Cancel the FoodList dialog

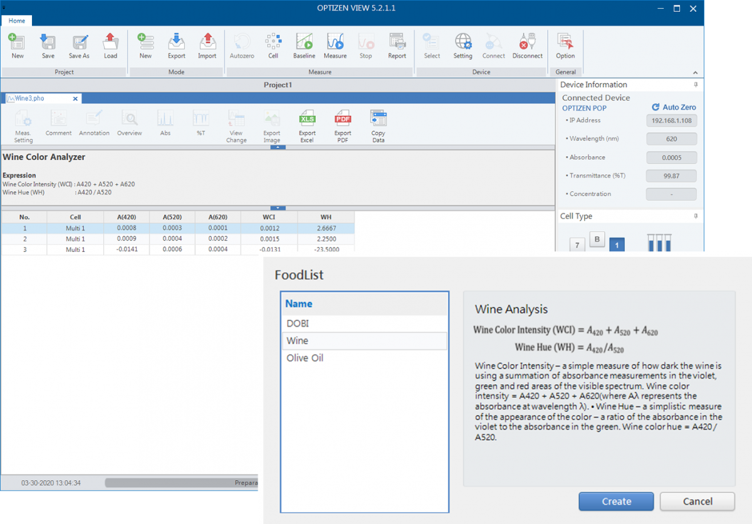tap(697, 501)
